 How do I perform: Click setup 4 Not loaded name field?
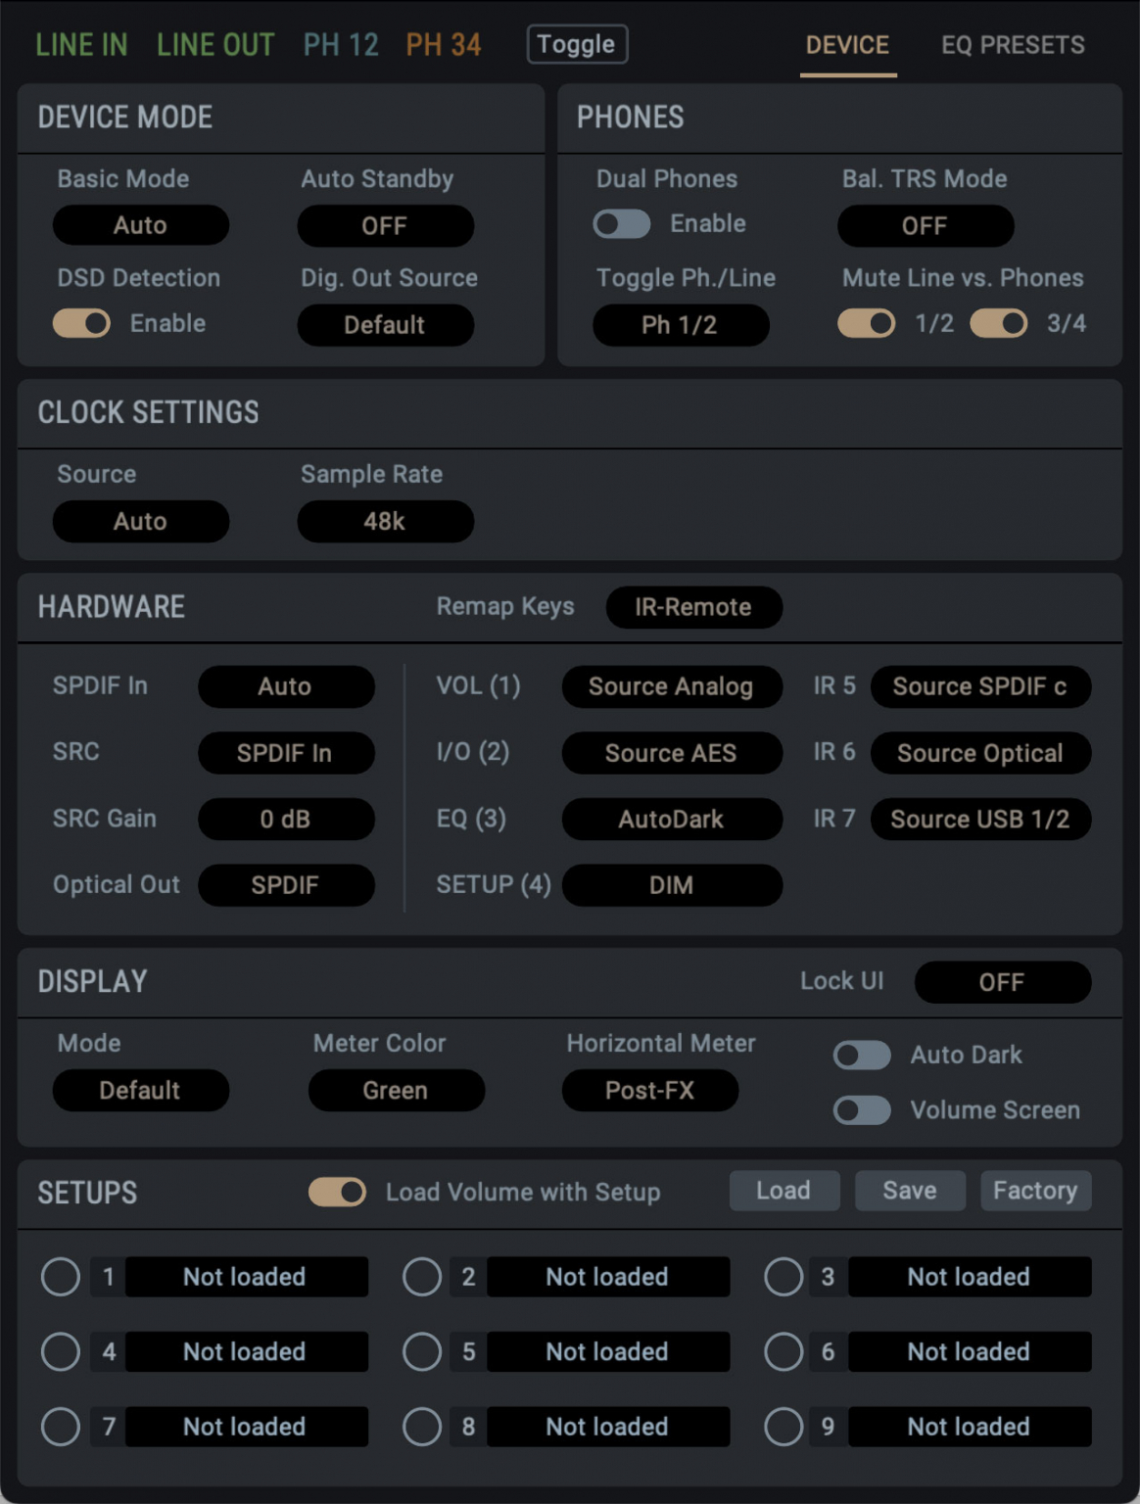(247, 1352)
